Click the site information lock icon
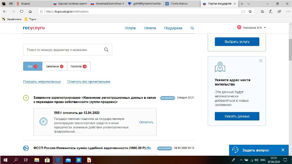Image resolution: width=292 pixels, height=164 pixels. click(41, 11)
